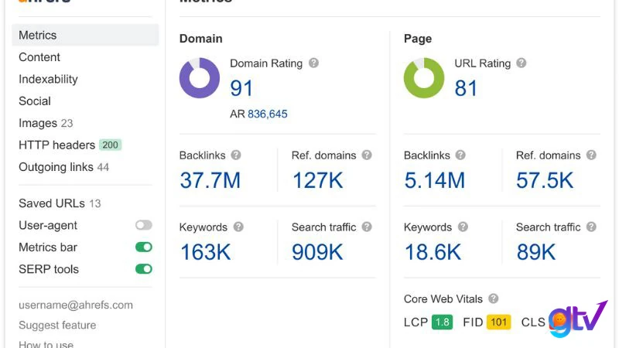Click help icon next to Page Backlinks

click(x=460, y=155)
